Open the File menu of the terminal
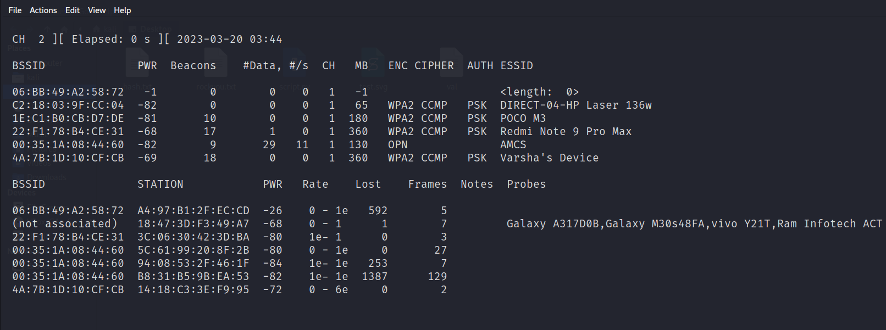 pyautogui.click(x=14, y=10)
